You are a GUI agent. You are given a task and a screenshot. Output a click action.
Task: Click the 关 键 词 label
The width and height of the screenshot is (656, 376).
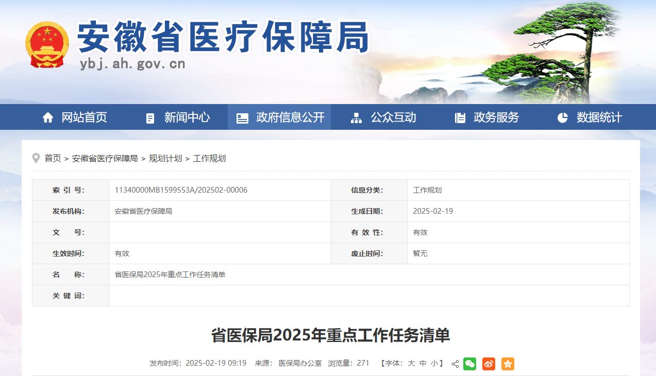point(69,296)
